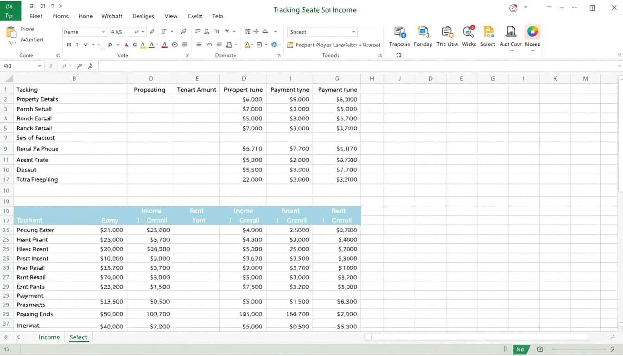The width and height of the screenshot is (623, 356).
Task: Select column header B
Action: (74, 79)
